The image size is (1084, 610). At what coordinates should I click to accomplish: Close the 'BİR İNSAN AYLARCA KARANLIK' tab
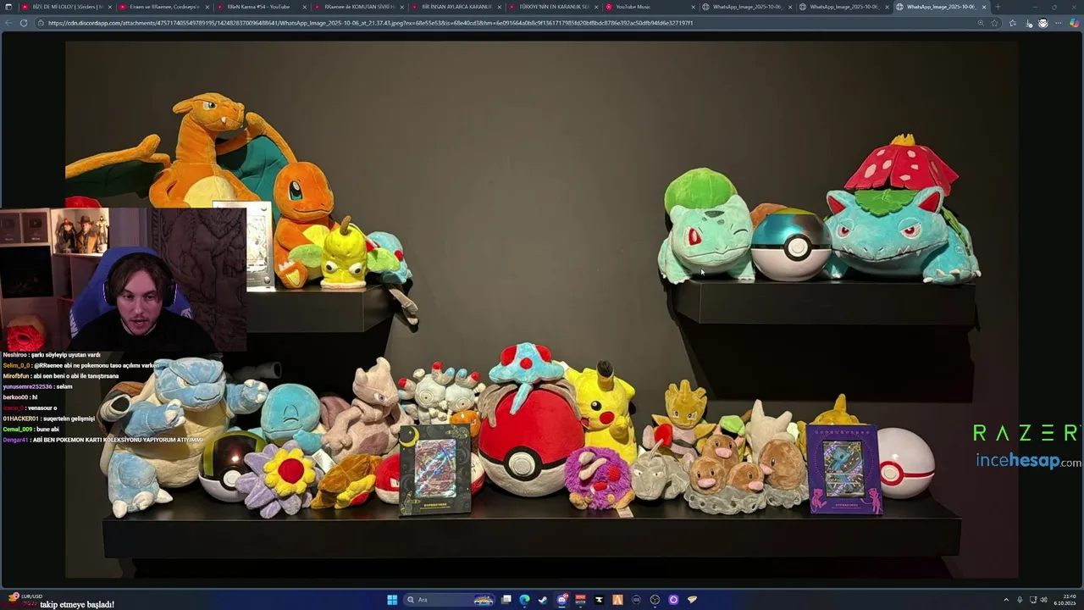pyautogui.click(x=499, y=7)
